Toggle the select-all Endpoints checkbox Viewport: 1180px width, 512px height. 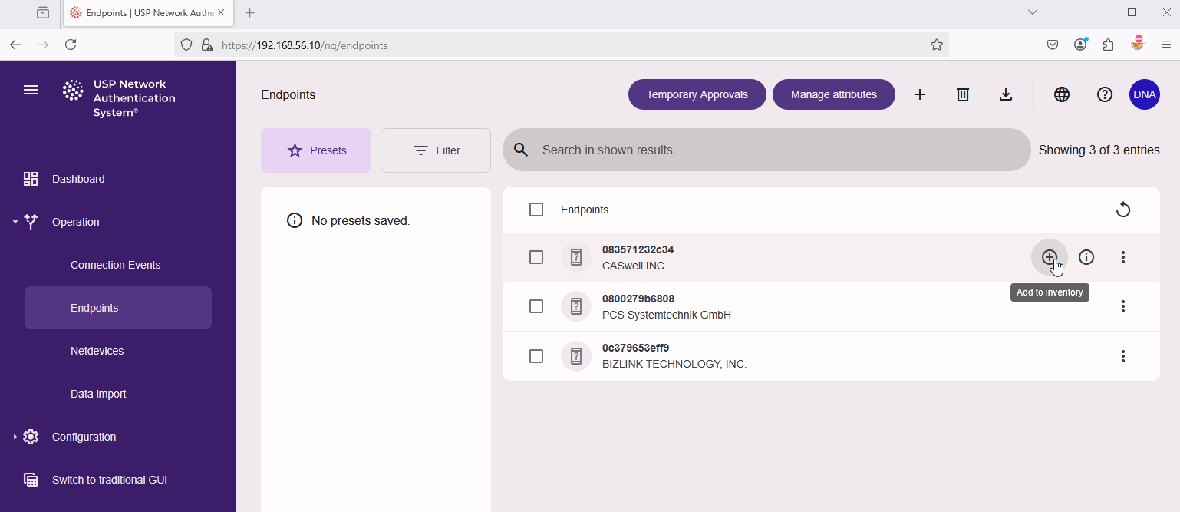[x=536, y=209]
